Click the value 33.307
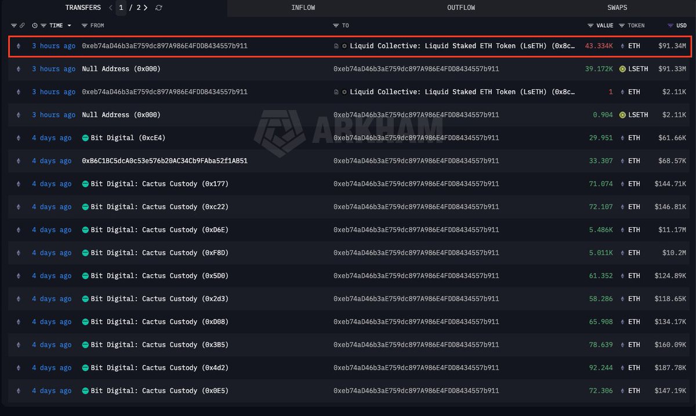696x416 pixels. click(601, 161)
